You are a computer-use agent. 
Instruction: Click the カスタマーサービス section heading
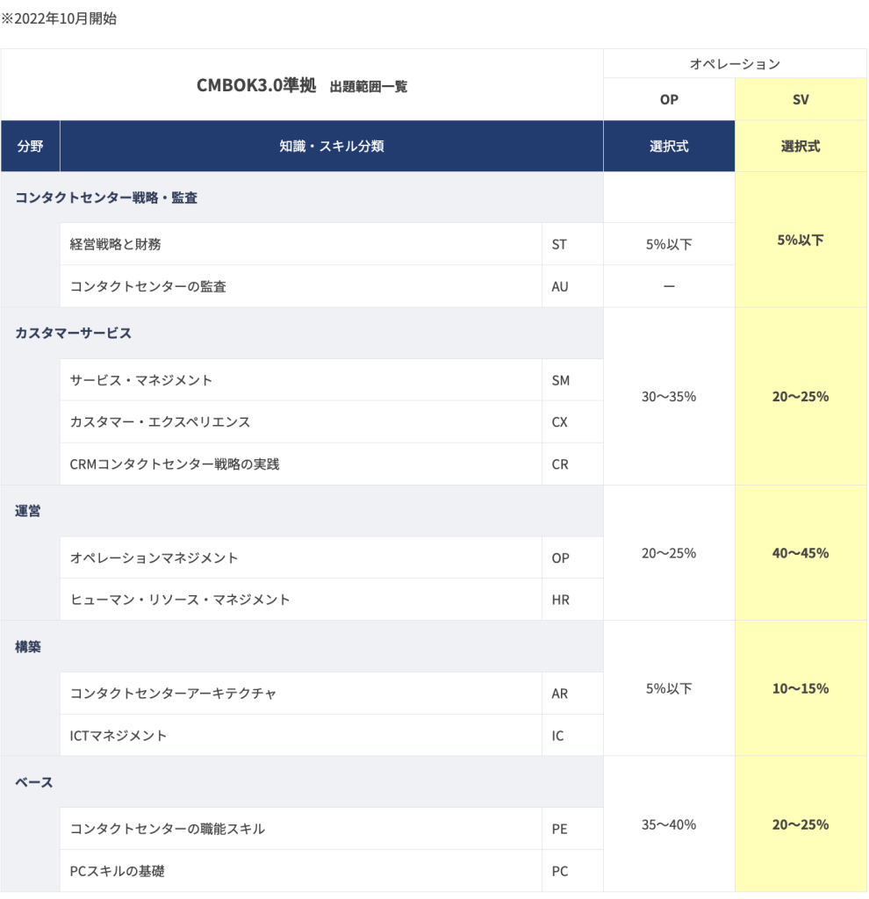[74, 333]
